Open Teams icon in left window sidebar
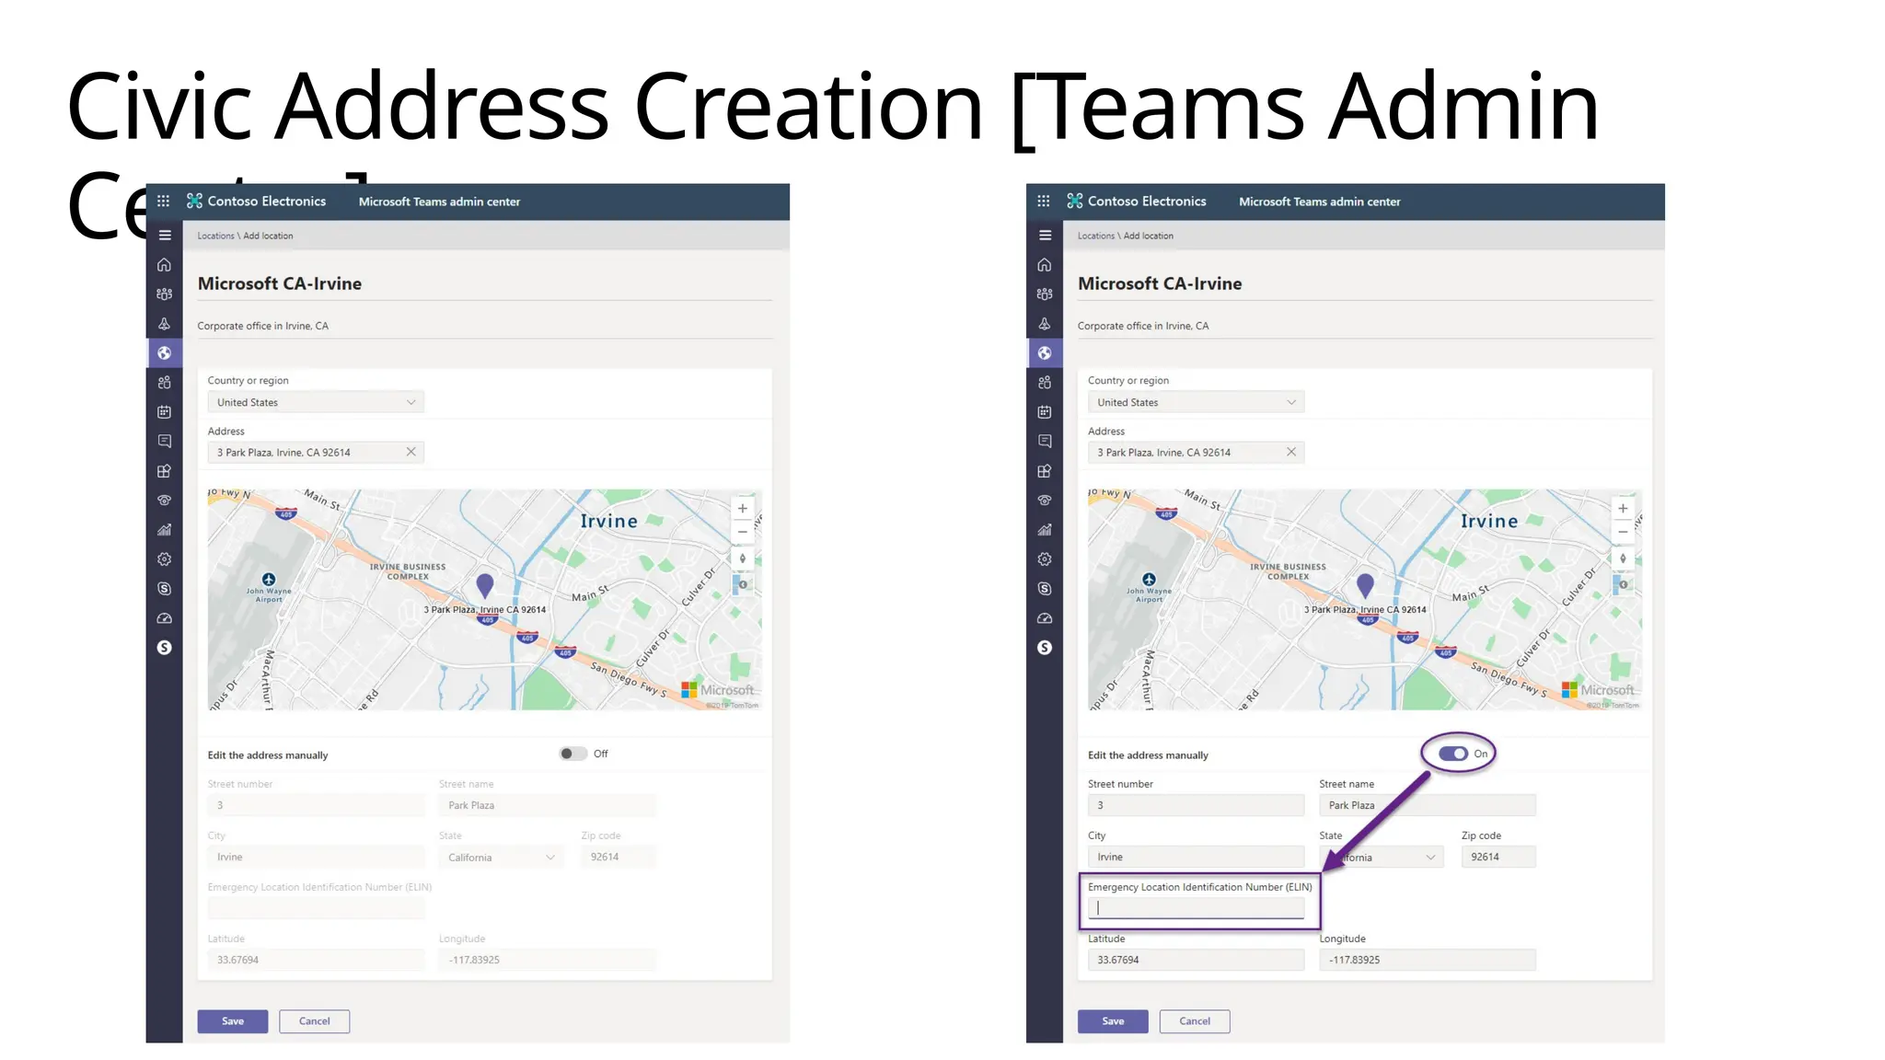Viewport: 1885px width, 1060px height. click(164, 294)
